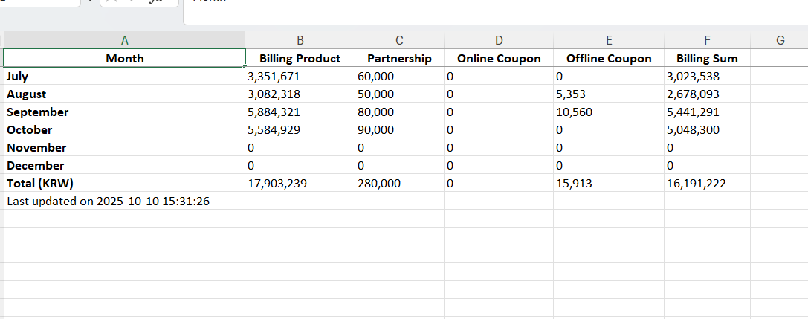Click the formula bar input area
Screen dimensions: 808x319
point(491,9)
